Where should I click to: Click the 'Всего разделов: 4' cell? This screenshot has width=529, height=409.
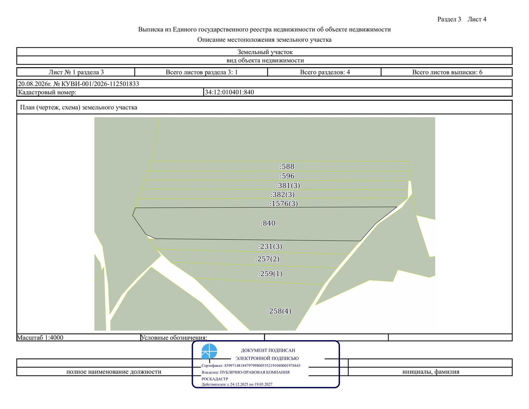pyautogui.click(x=324, y=72)
